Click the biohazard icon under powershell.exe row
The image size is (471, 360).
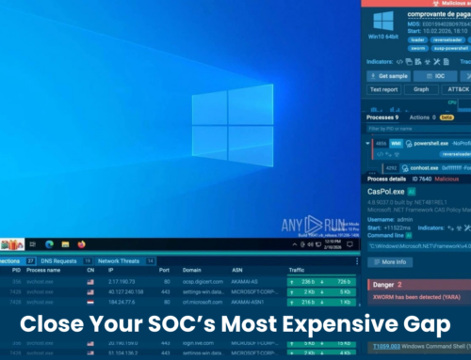tap(397, 154)
